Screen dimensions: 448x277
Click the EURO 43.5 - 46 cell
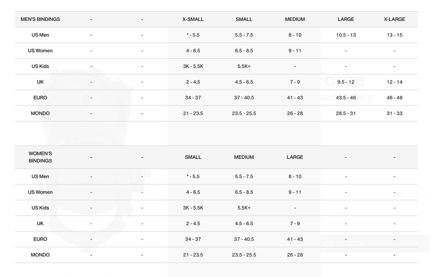[x=346, y=98]
